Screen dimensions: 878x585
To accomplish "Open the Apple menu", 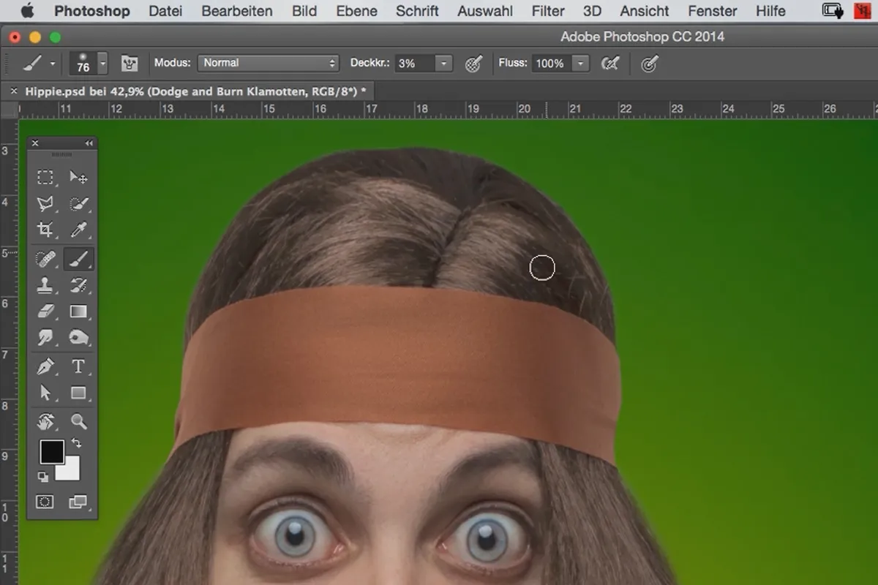I will click(27, 10).
